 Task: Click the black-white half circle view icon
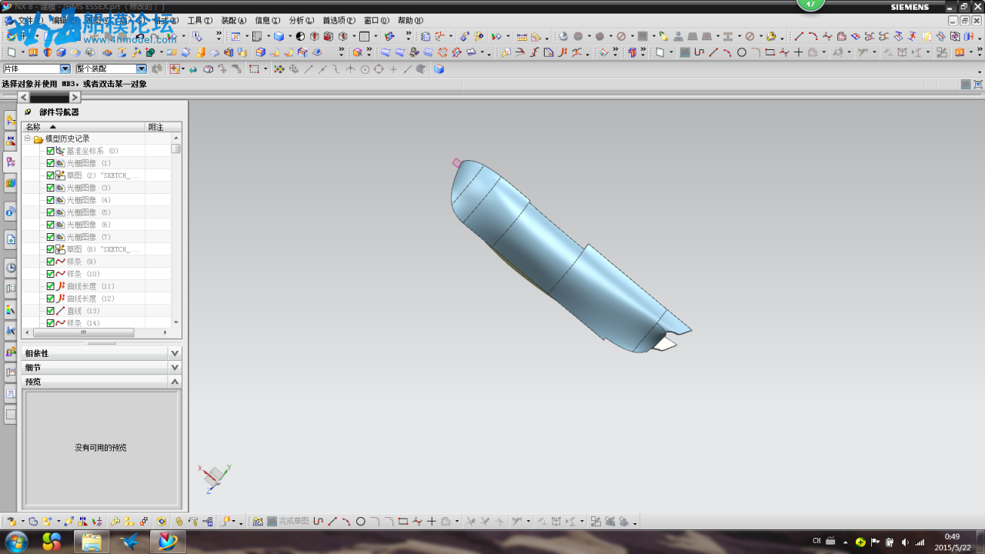tap(300, 36)
